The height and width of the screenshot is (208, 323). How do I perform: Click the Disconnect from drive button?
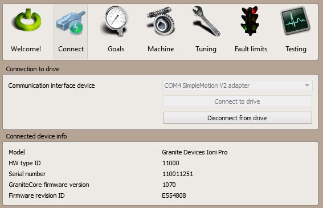[x=238, y=118]
